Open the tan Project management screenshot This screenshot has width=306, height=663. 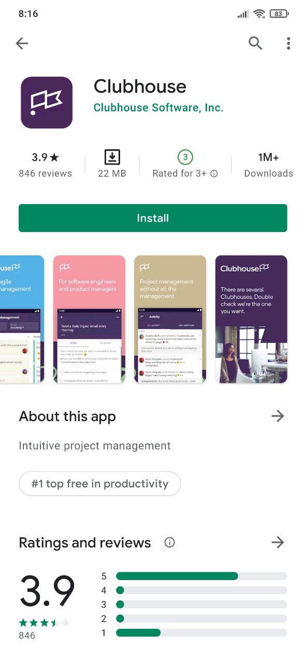point(170,319)
